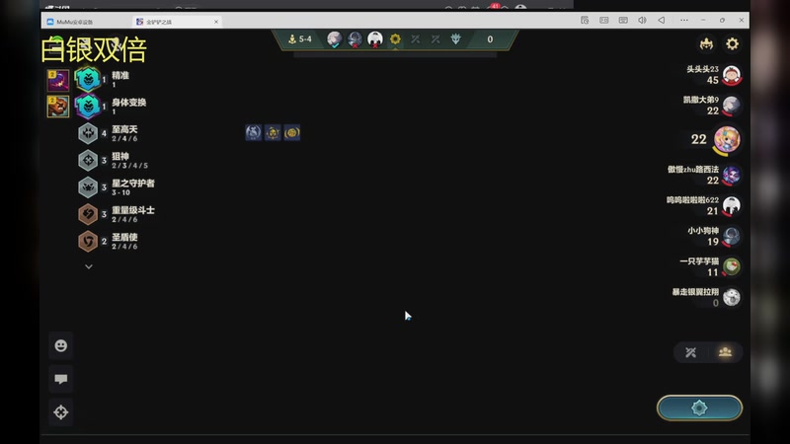Select the third round panda portrait
This screenshot has width=790, height=444.
click(375, 38)
